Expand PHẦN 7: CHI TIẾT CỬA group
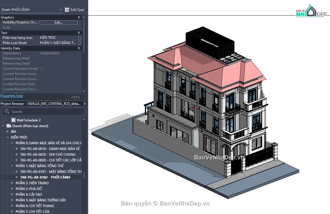The image size is (330, 214). tap(12, 211)
